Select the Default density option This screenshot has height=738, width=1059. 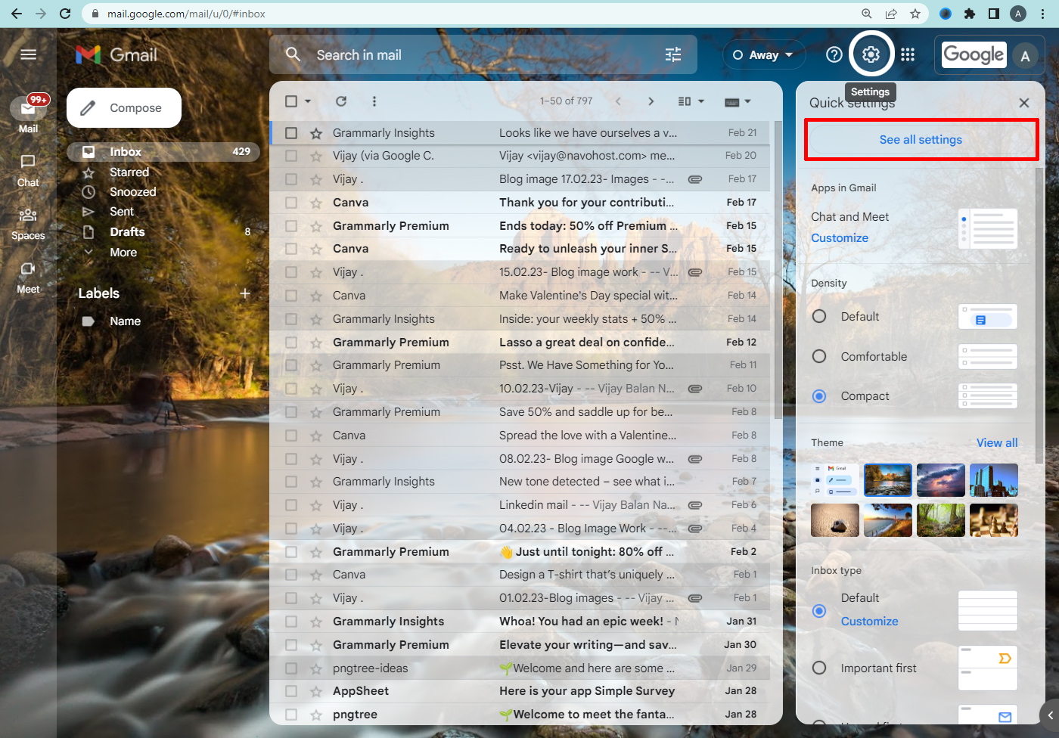point(819,316)
